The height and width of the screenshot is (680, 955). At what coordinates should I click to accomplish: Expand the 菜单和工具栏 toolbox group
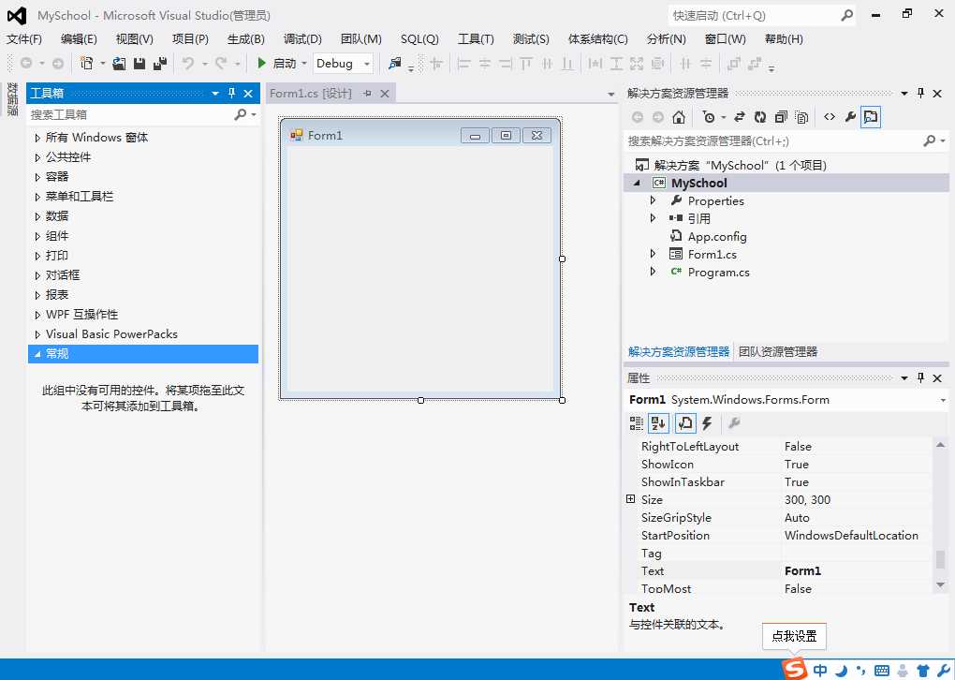(37, 197)
